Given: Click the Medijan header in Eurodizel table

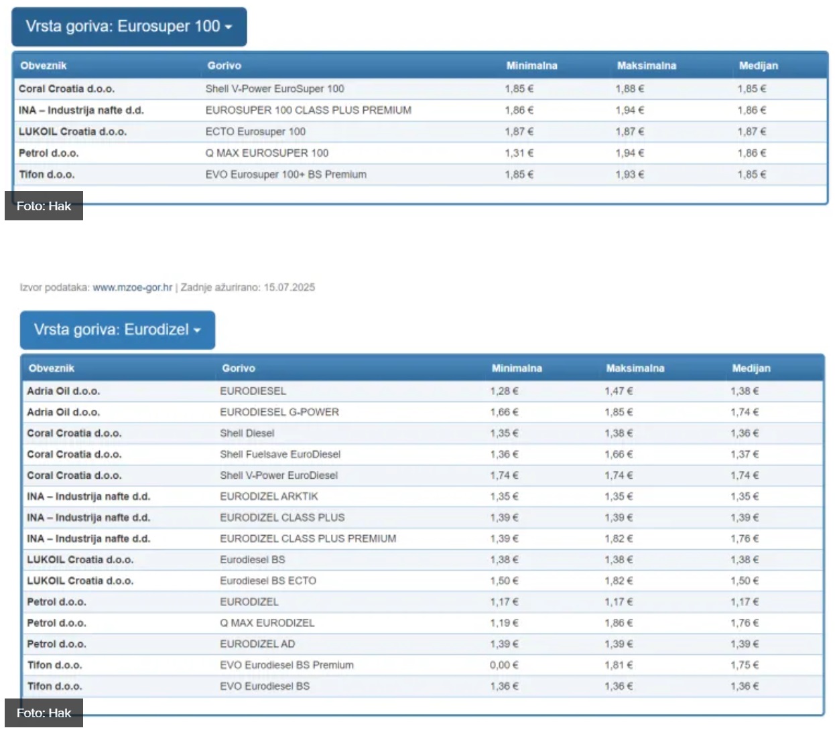Looking at the screenshot, I should 751,368.
